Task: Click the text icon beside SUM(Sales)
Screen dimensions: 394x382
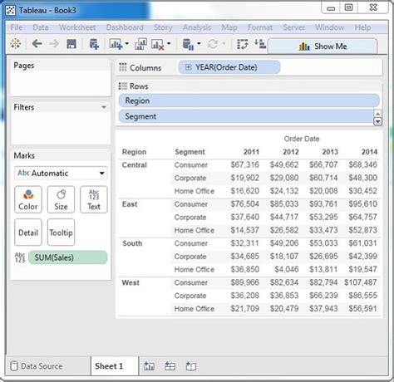Action: pos(20,257)
